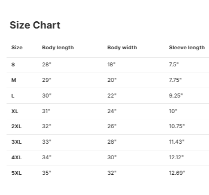Select the XL size row label

(15, 111)
